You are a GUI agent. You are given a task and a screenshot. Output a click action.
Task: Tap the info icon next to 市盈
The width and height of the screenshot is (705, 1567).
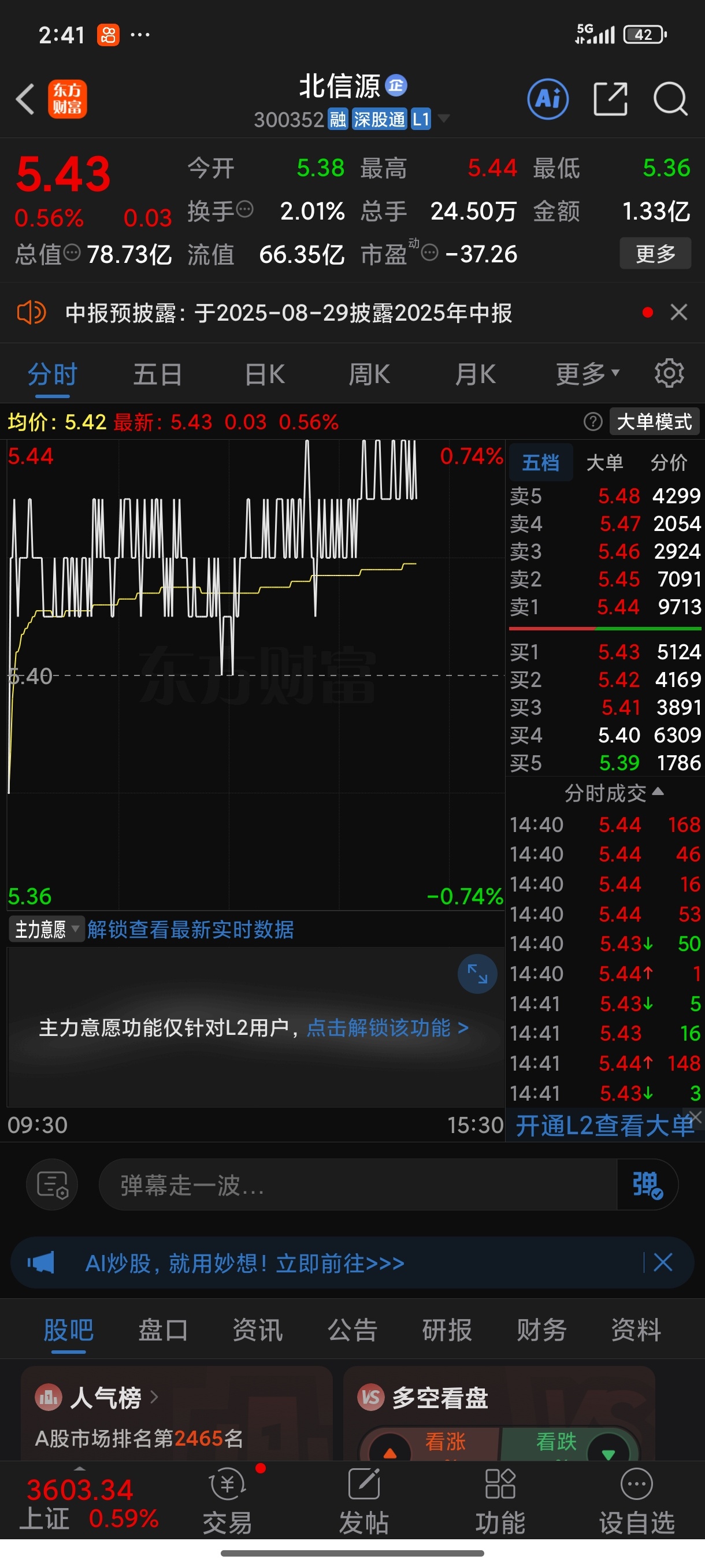(429, 252)
